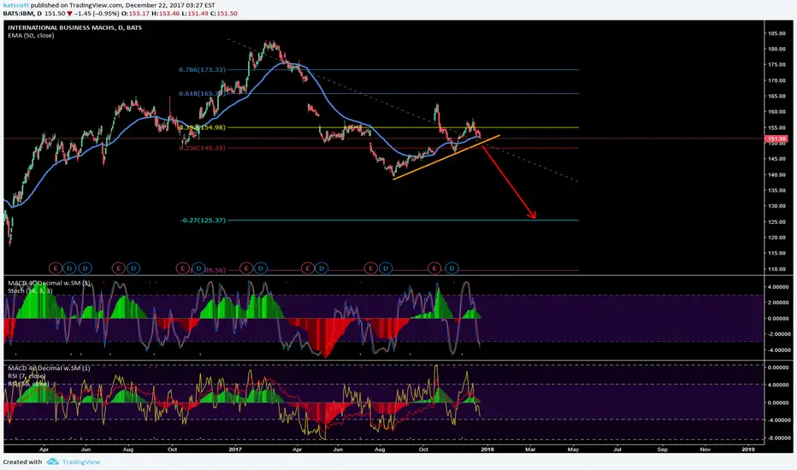Click the 140.00 price axis label

click(x=776, y=175)
